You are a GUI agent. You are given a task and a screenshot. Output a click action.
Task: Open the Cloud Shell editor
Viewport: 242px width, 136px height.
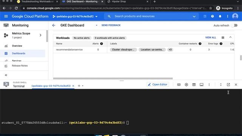pos(158,85)
